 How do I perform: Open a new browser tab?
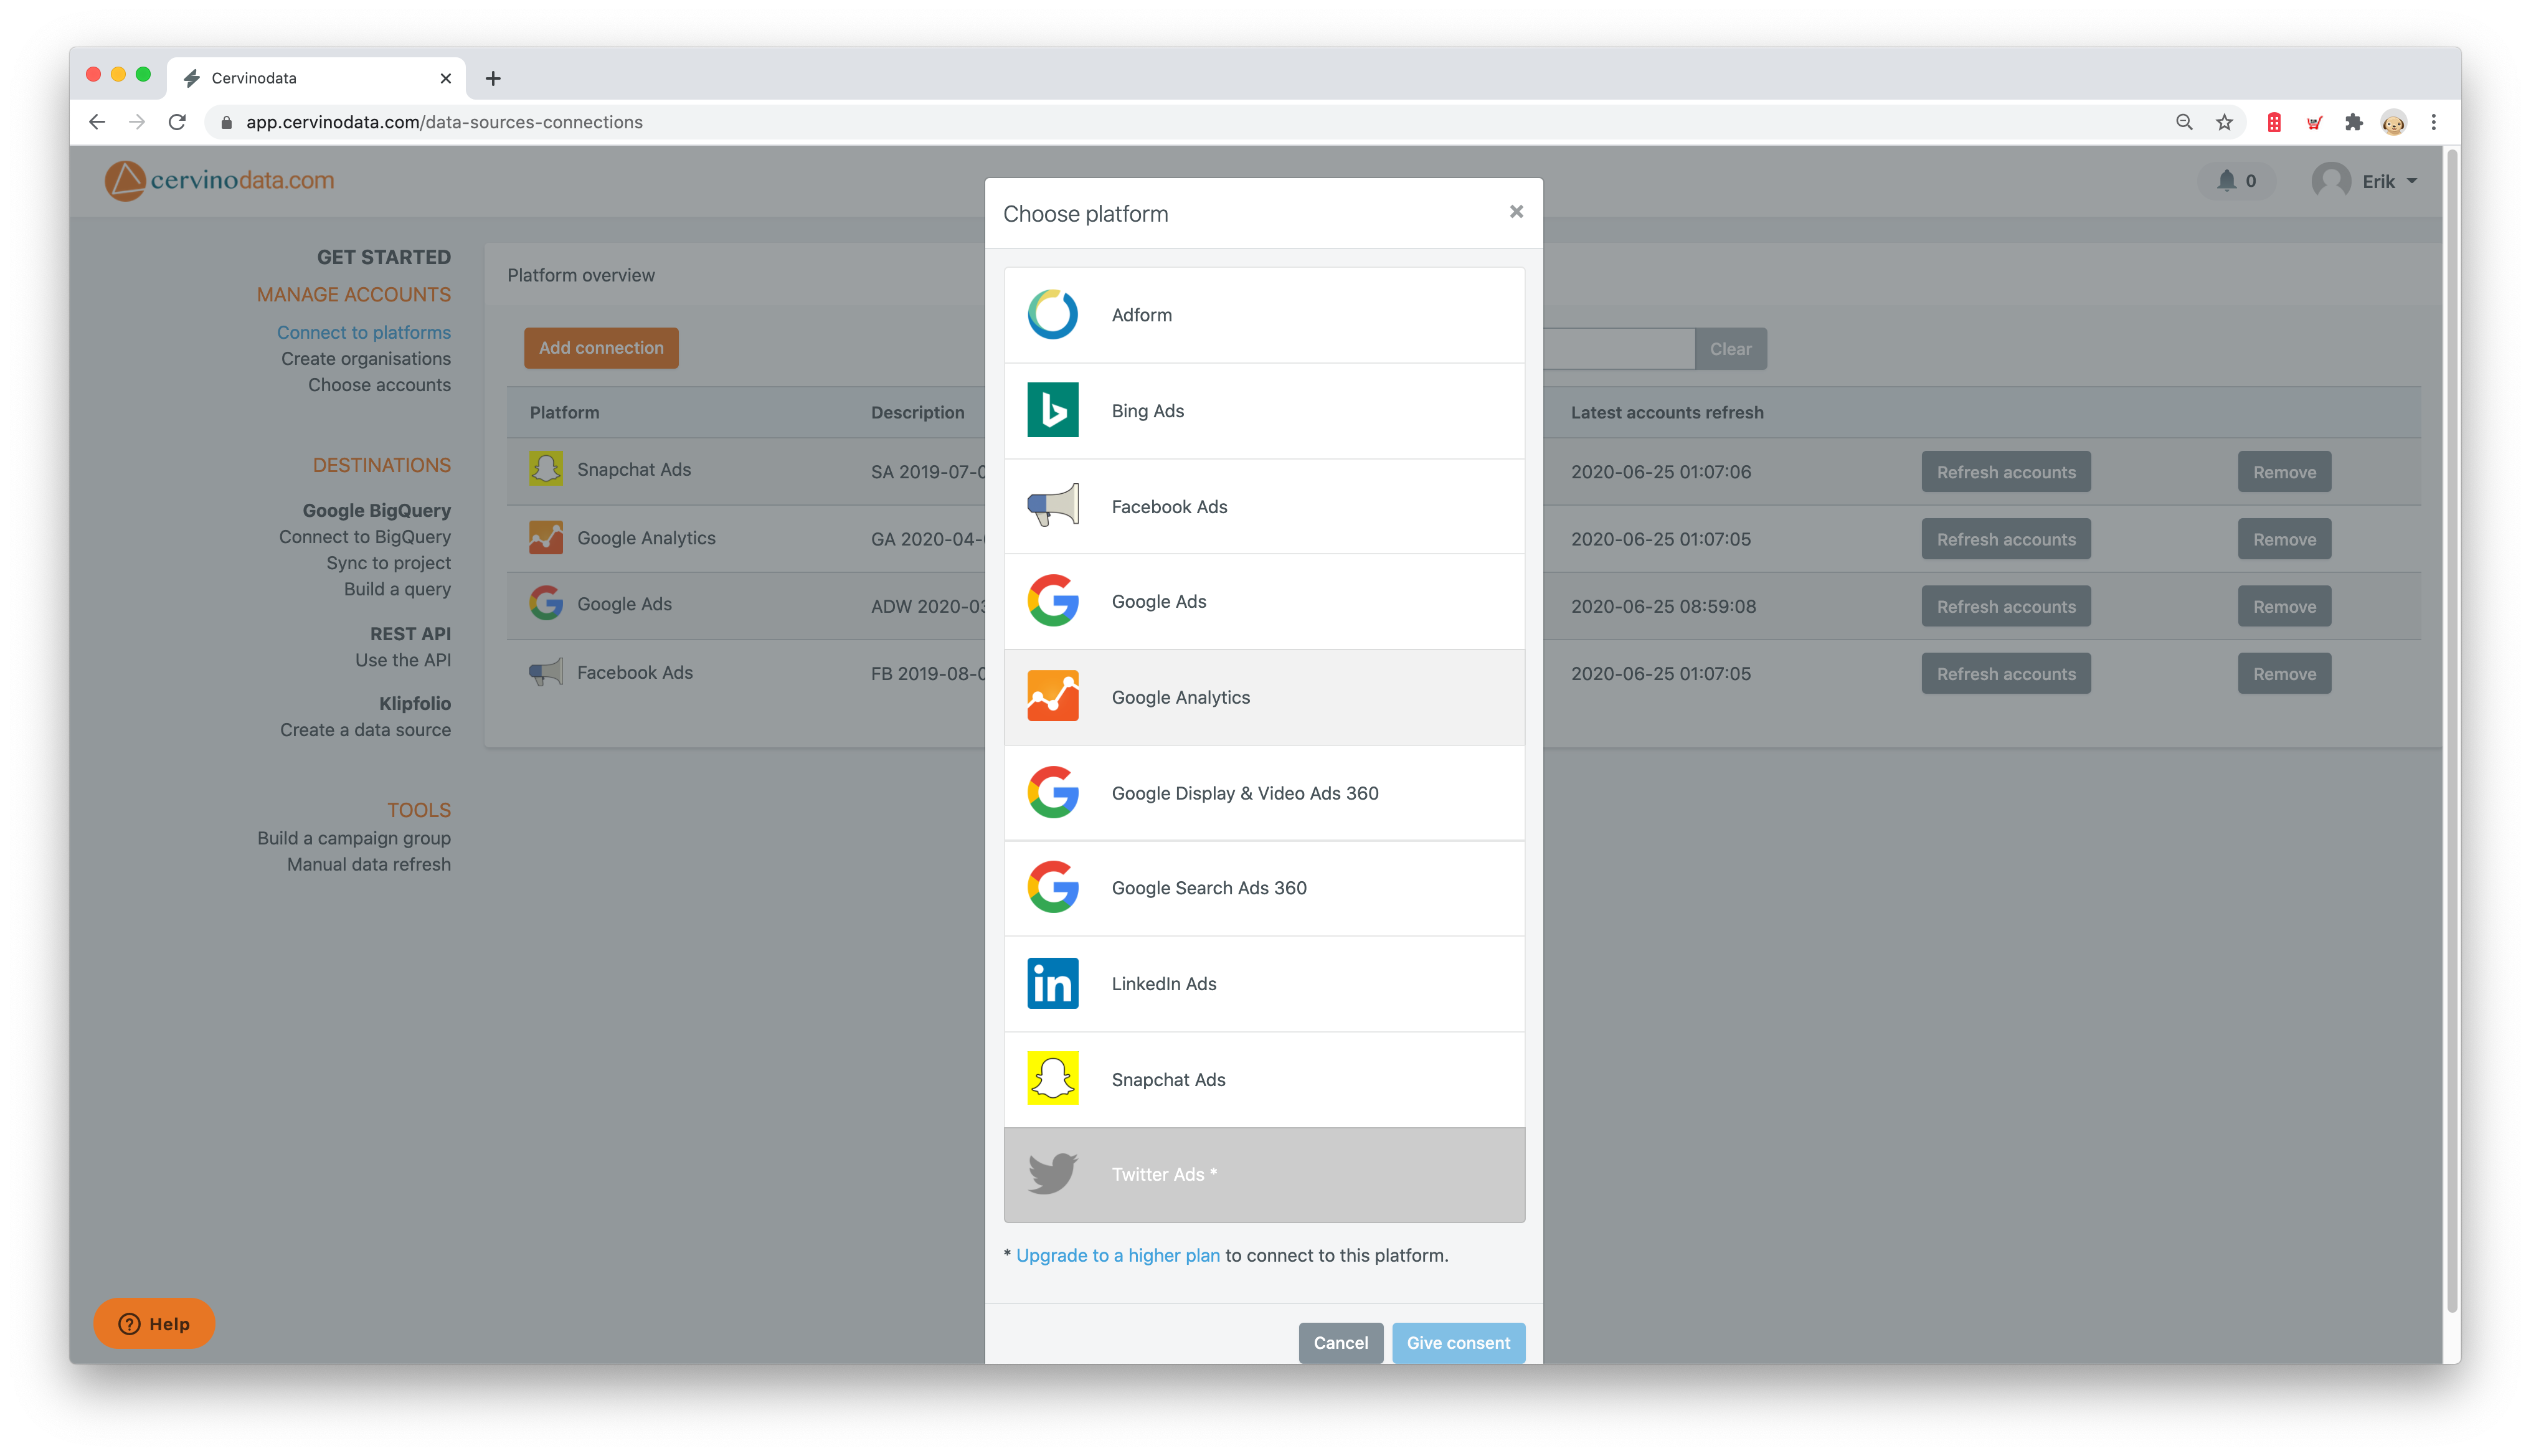click(493, 78)
